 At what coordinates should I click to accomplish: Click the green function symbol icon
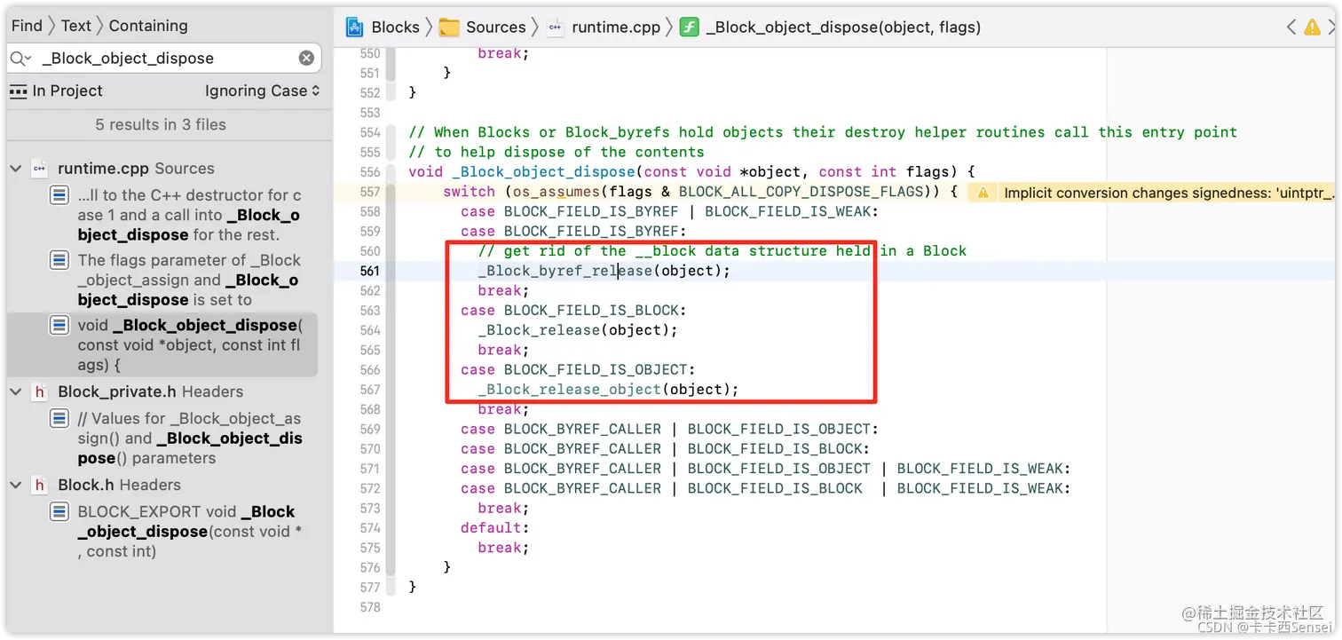click(690, 27)
